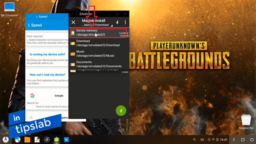Click the Music folder orange icon
This screenshot has width=256, height=144.
click(73, 54)
